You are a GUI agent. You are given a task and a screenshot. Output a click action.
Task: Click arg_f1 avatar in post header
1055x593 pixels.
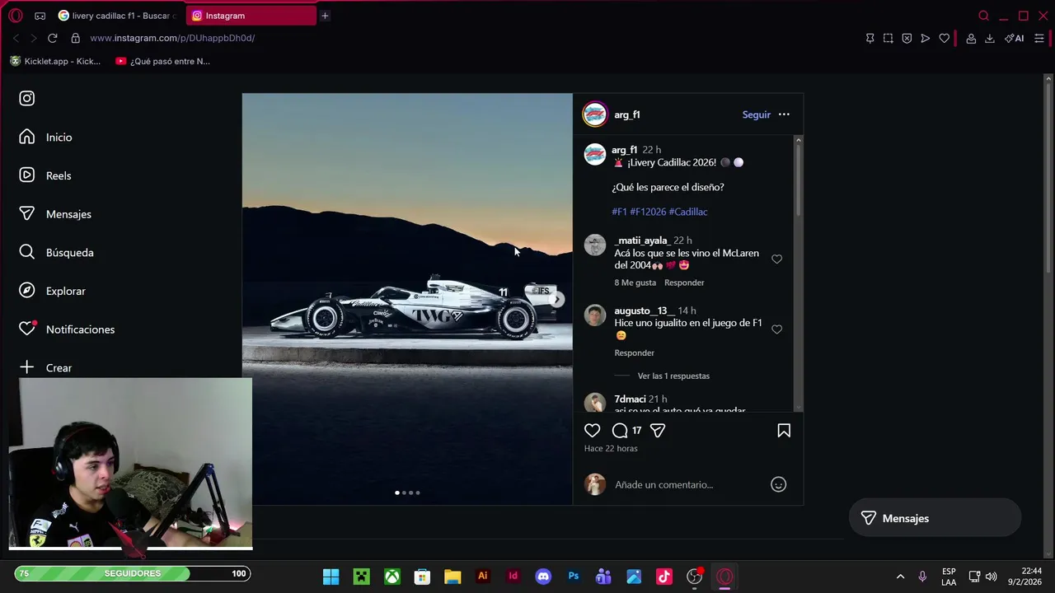[x=594, y=114]
